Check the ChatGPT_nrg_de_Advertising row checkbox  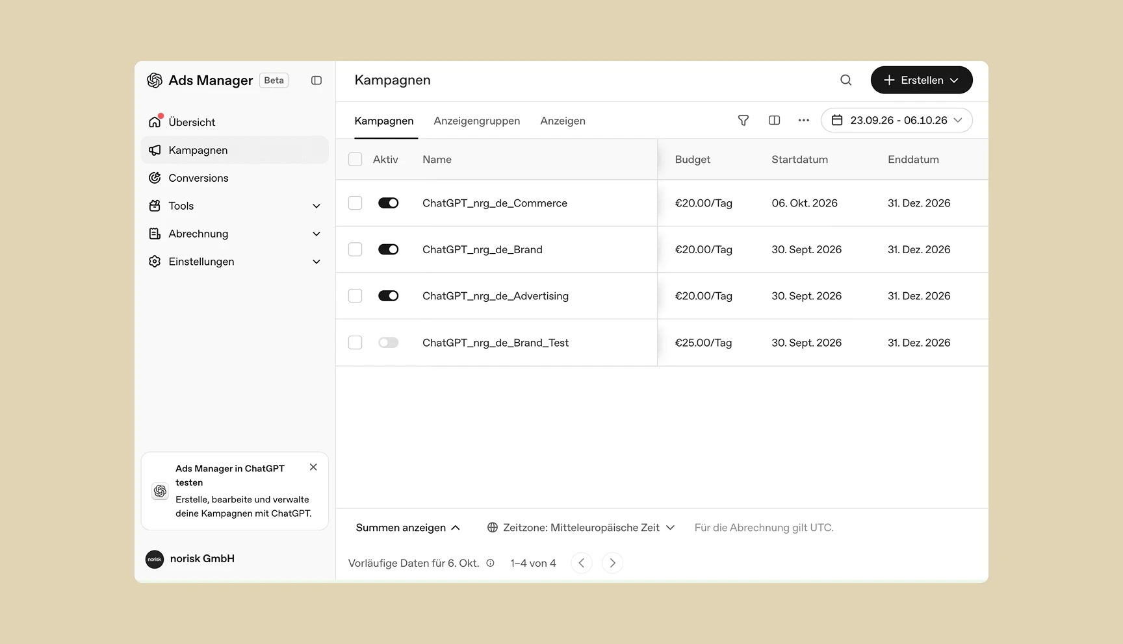[355, 296]
